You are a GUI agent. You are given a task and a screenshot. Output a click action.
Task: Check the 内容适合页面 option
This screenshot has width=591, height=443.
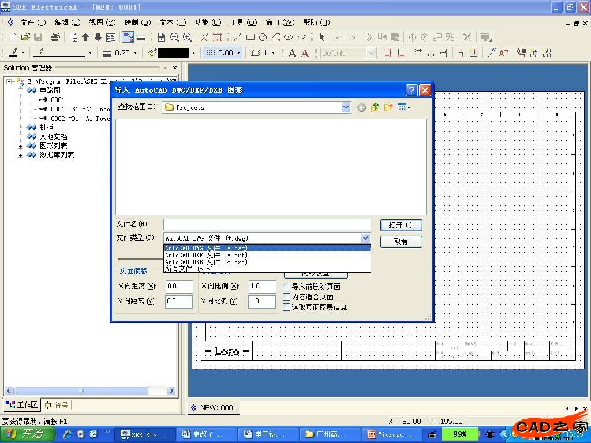(x=287, y=297)
